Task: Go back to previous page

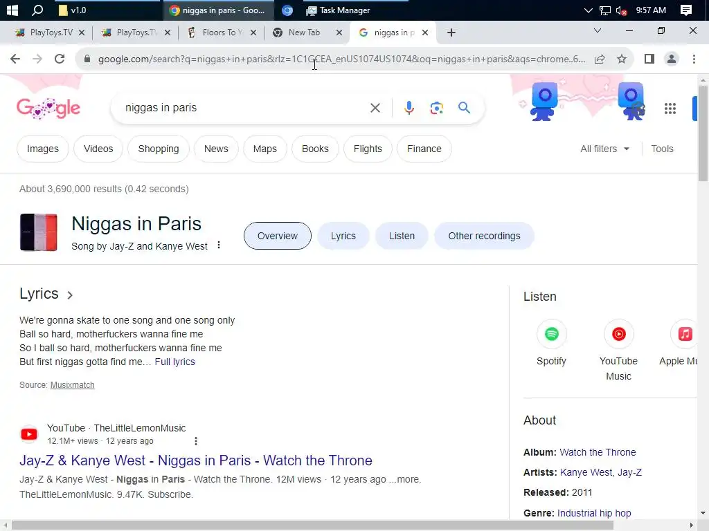Action: [x=15, y=59]
